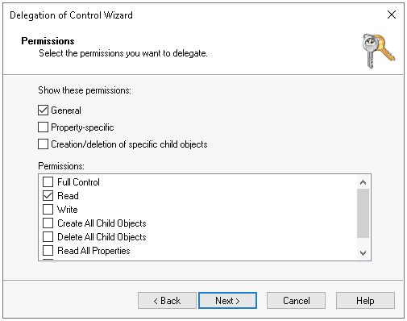Screen dimensions: 407x321
Task: Uncheck the General permissions filter
Action: (x=43, y=110)
